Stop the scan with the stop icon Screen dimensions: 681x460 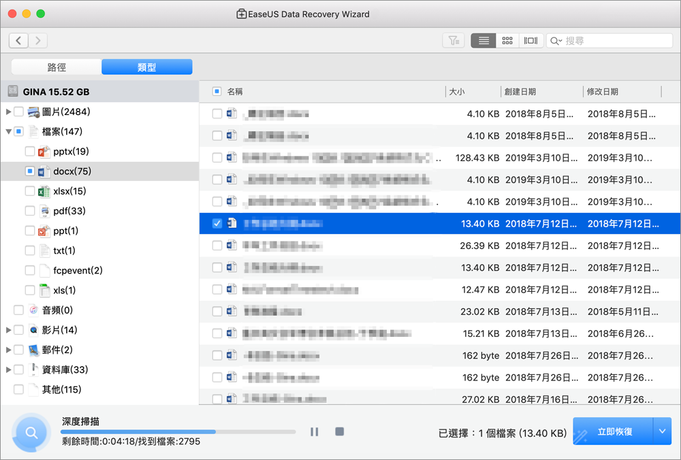339,431
